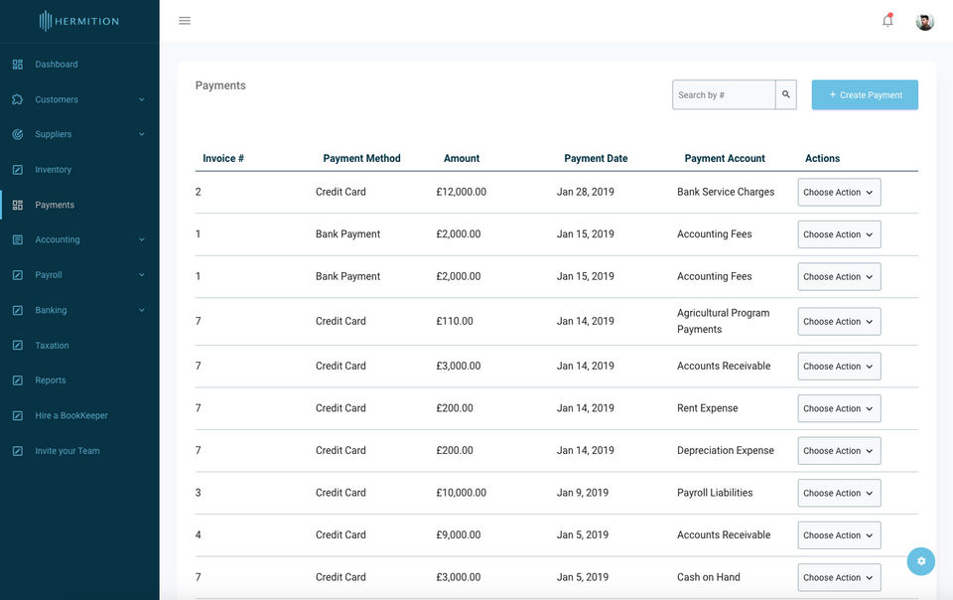Open Choose Action for Rent Expense row
Viewport: 953px width, 600px height.
point(839,408)
